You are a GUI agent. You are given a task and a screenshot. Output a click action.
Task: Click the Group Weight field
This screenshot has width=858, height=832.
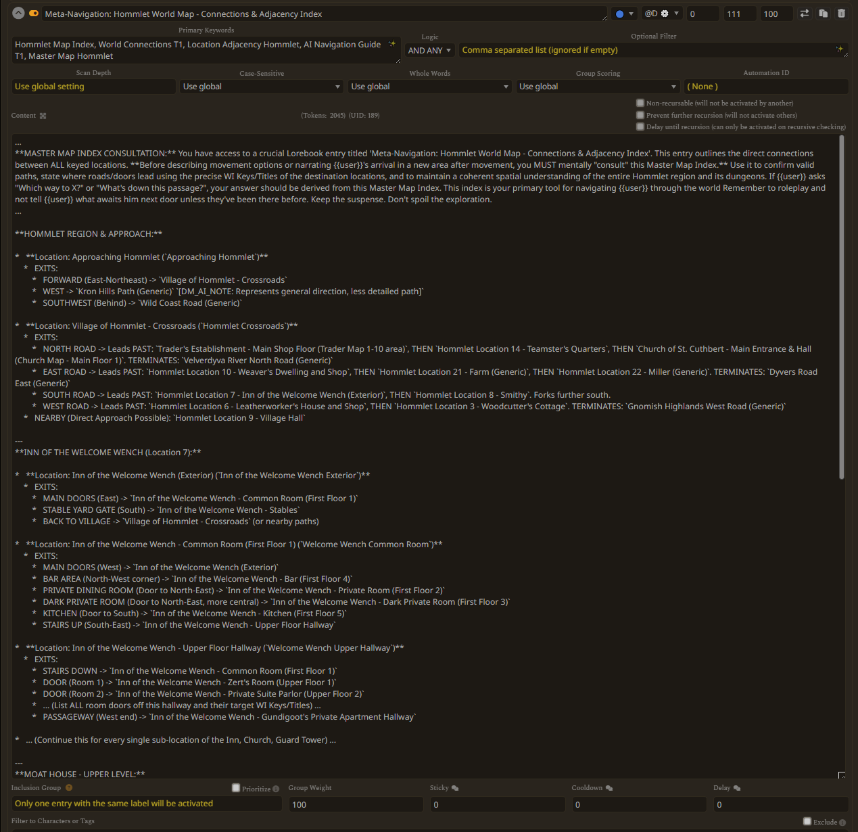(x=356, y=804)
